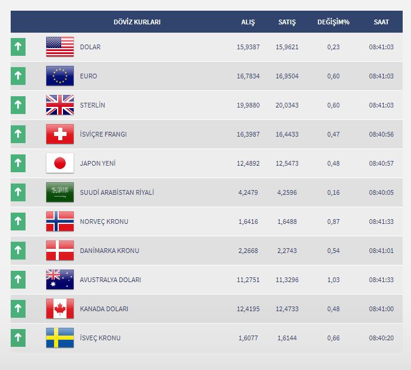Click the United States flag icon

[60, 47]
